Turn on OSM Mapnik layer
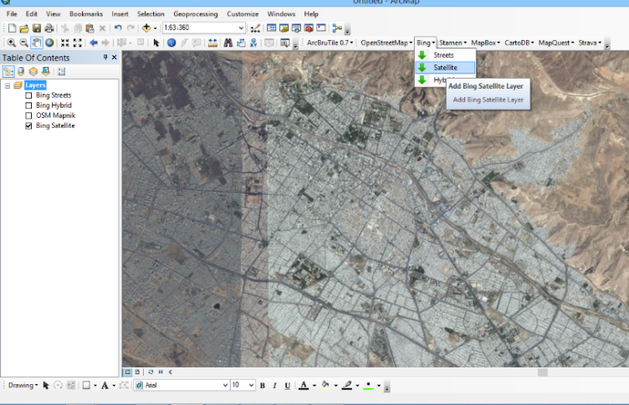 pyautogui.click(x=28, y=115)
